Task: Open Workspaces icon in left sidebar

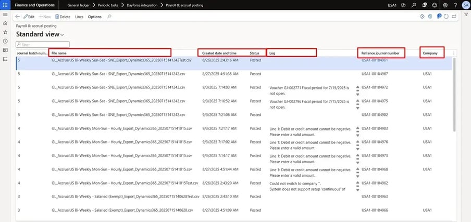Action: (5, 50)
